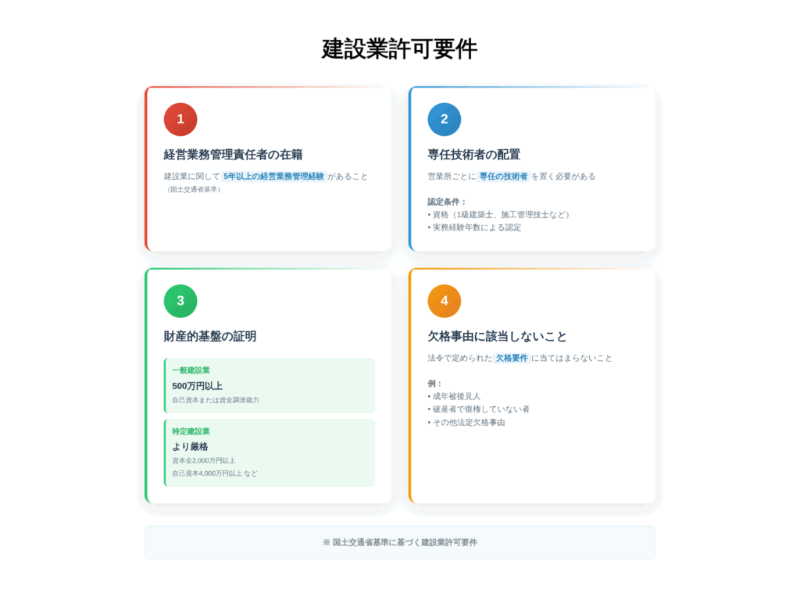The width and height of the screenshot is (800, 593).
Task: Click the highlighted 5年以上の経営業務管理経験 text
Action: coord(273,177)
